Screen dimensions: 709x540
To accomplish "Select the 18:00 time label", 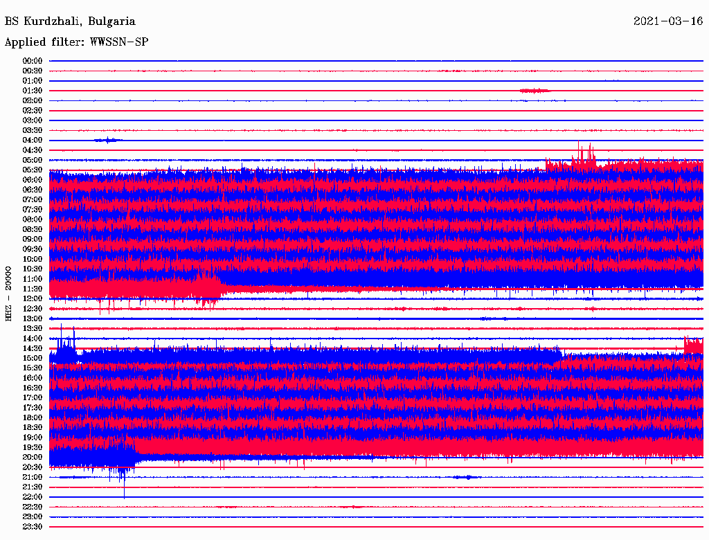I will (33, 417).
